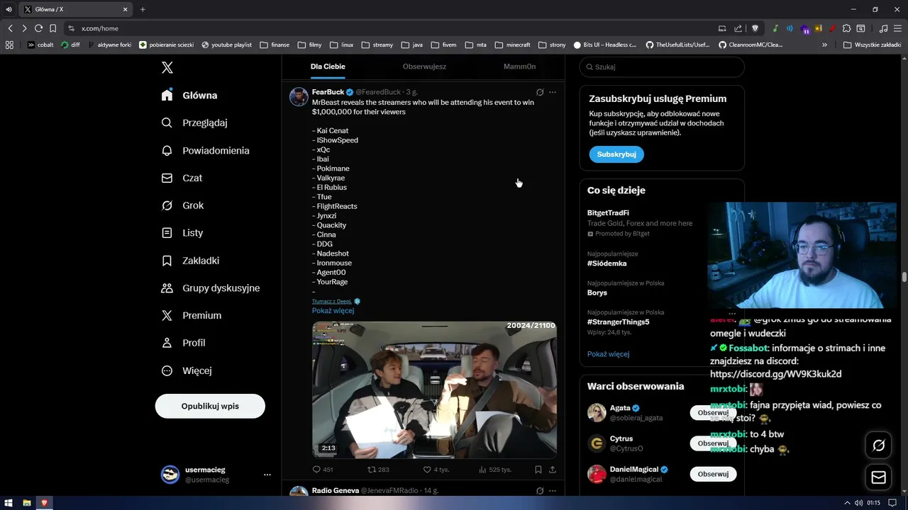Click Opublikuj wpis button

tap(210, 406)
